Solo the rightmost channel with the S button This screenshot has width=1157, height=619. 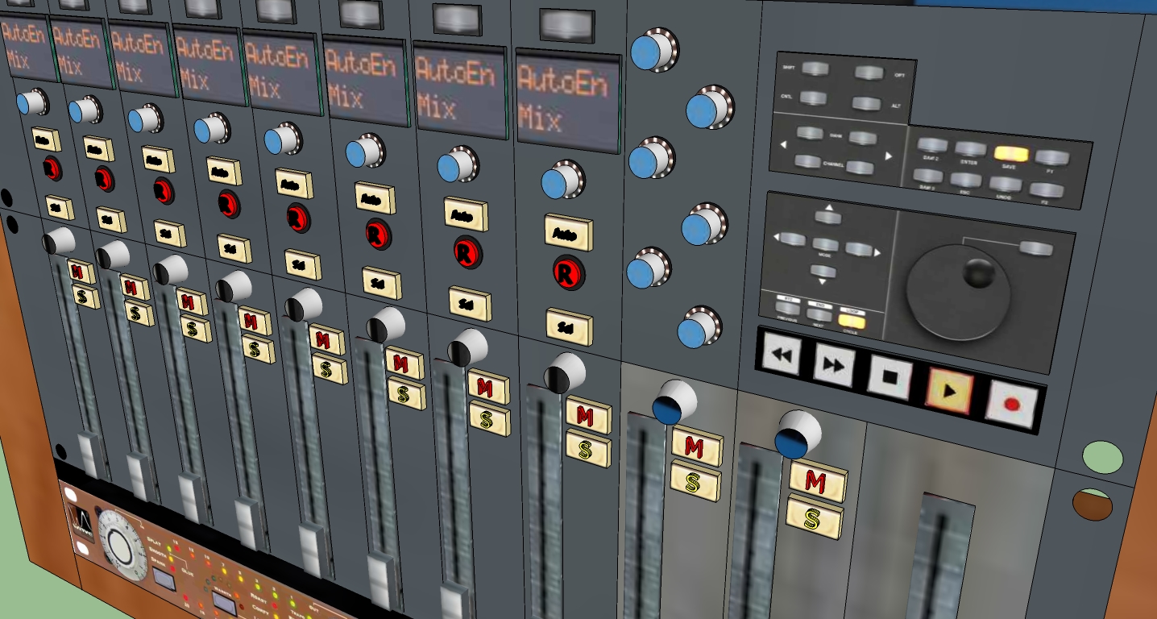coord(813,519)
